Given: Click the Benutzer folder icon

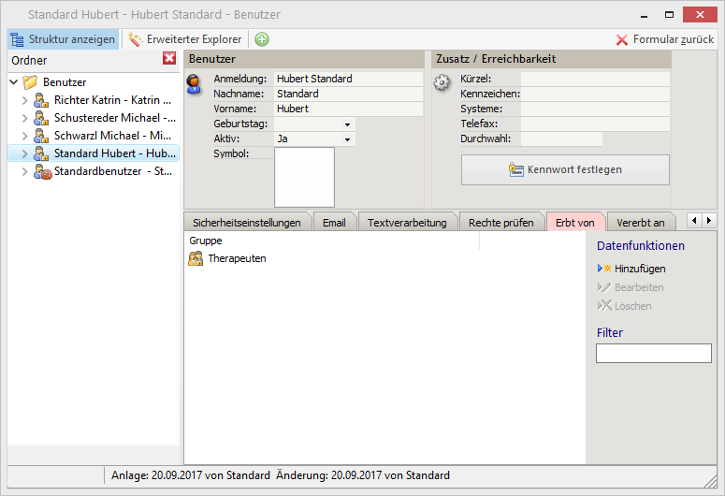Looking at the screenshot, I should tap(30, 82).
